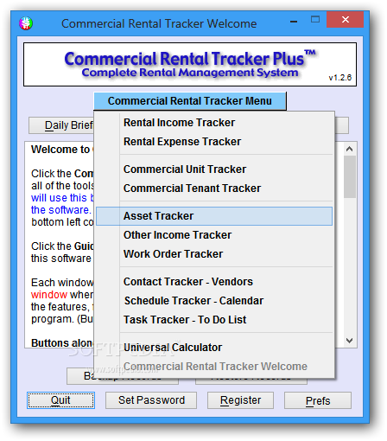Click the Daily Brief button
Image resolution: width=387 pixels, height=441 pixels.
point(61,125)
